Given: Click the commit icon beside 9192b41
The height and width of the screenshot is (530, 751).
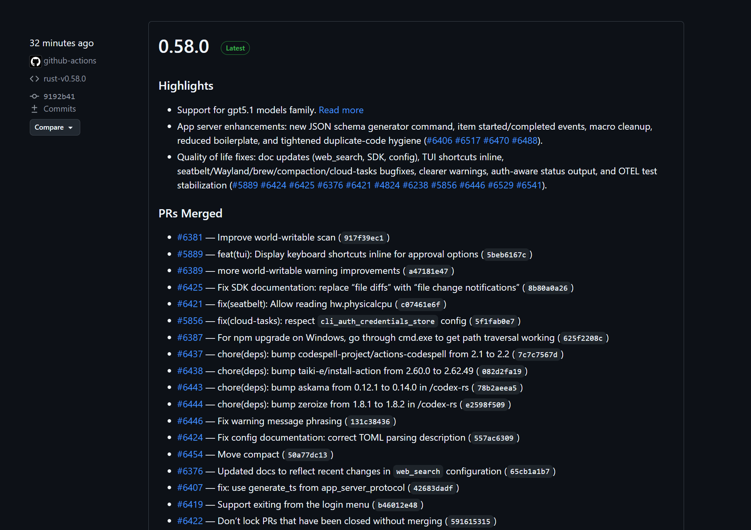Looking at the screenshot, I should click(x=34, y=96).
